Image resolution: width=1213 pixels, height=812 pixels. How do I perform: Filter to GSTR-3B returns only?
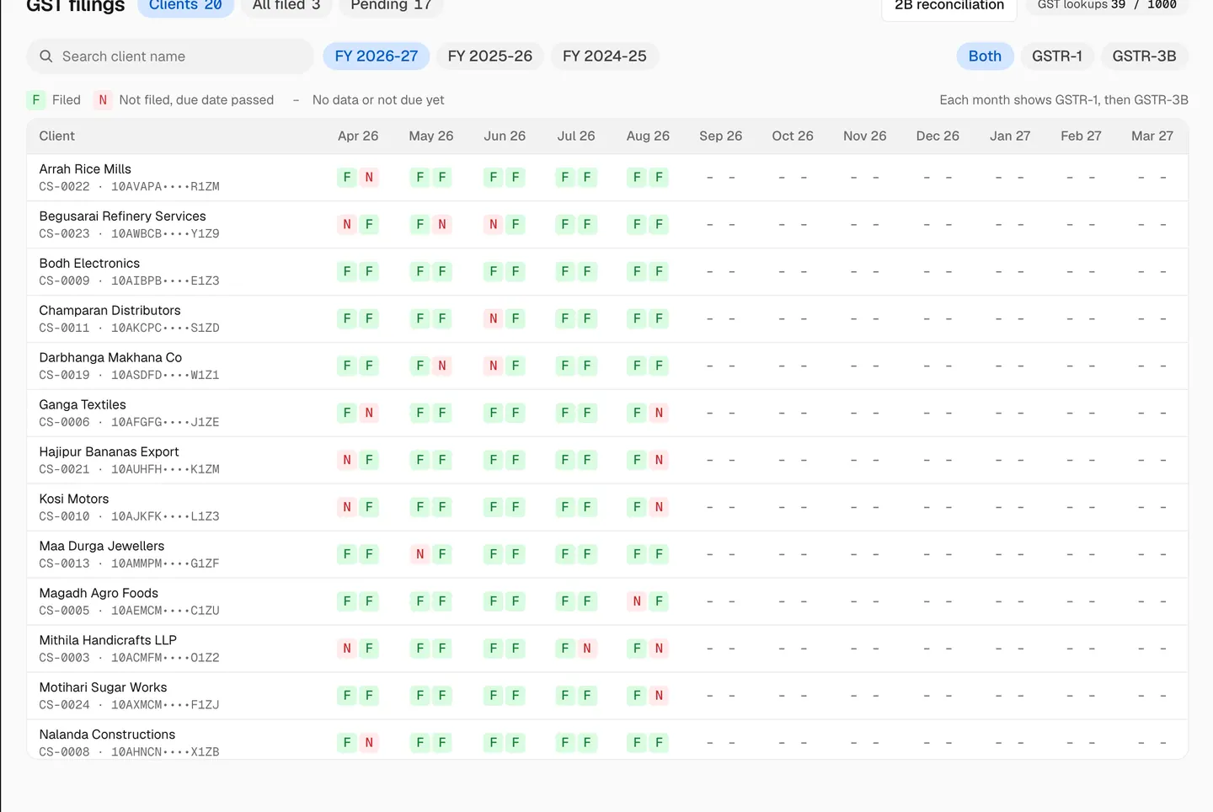[x=1144, y=56]
